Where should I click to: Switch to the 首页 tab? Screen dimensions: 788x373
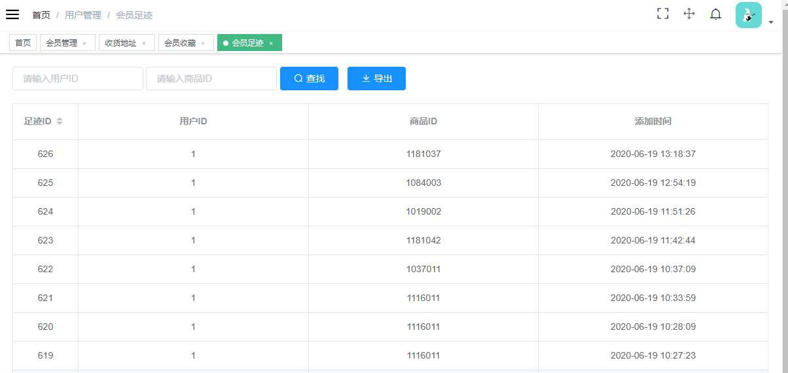click(x=23, y=43)
